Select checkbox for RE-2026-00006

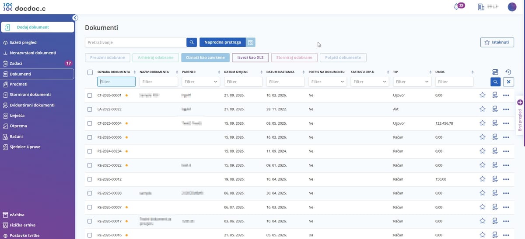point(90,137)
